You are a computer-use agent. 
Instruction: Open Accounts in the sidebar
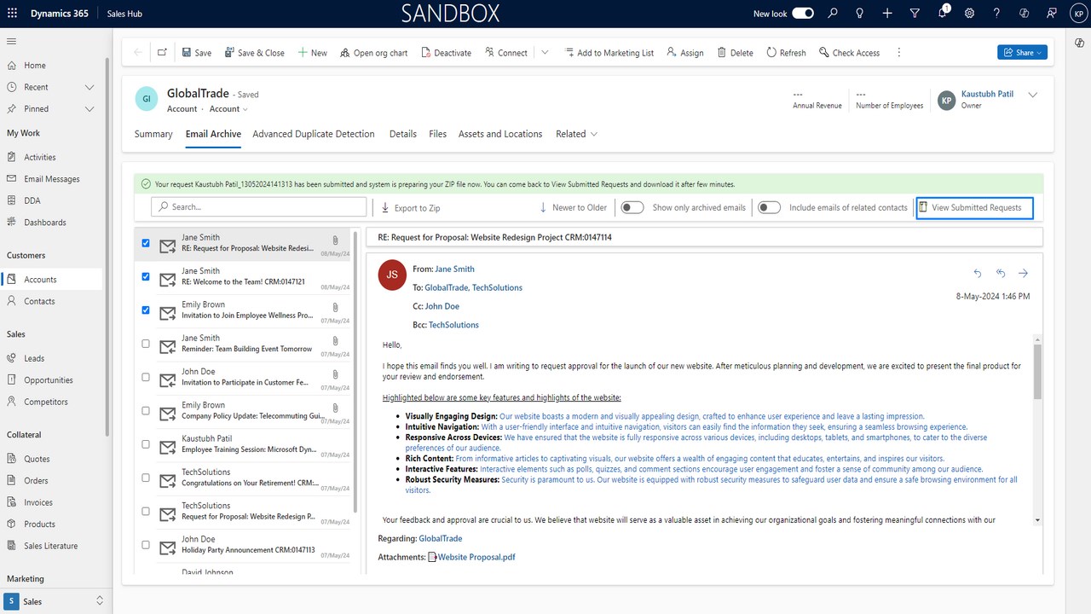click(51, 279)
